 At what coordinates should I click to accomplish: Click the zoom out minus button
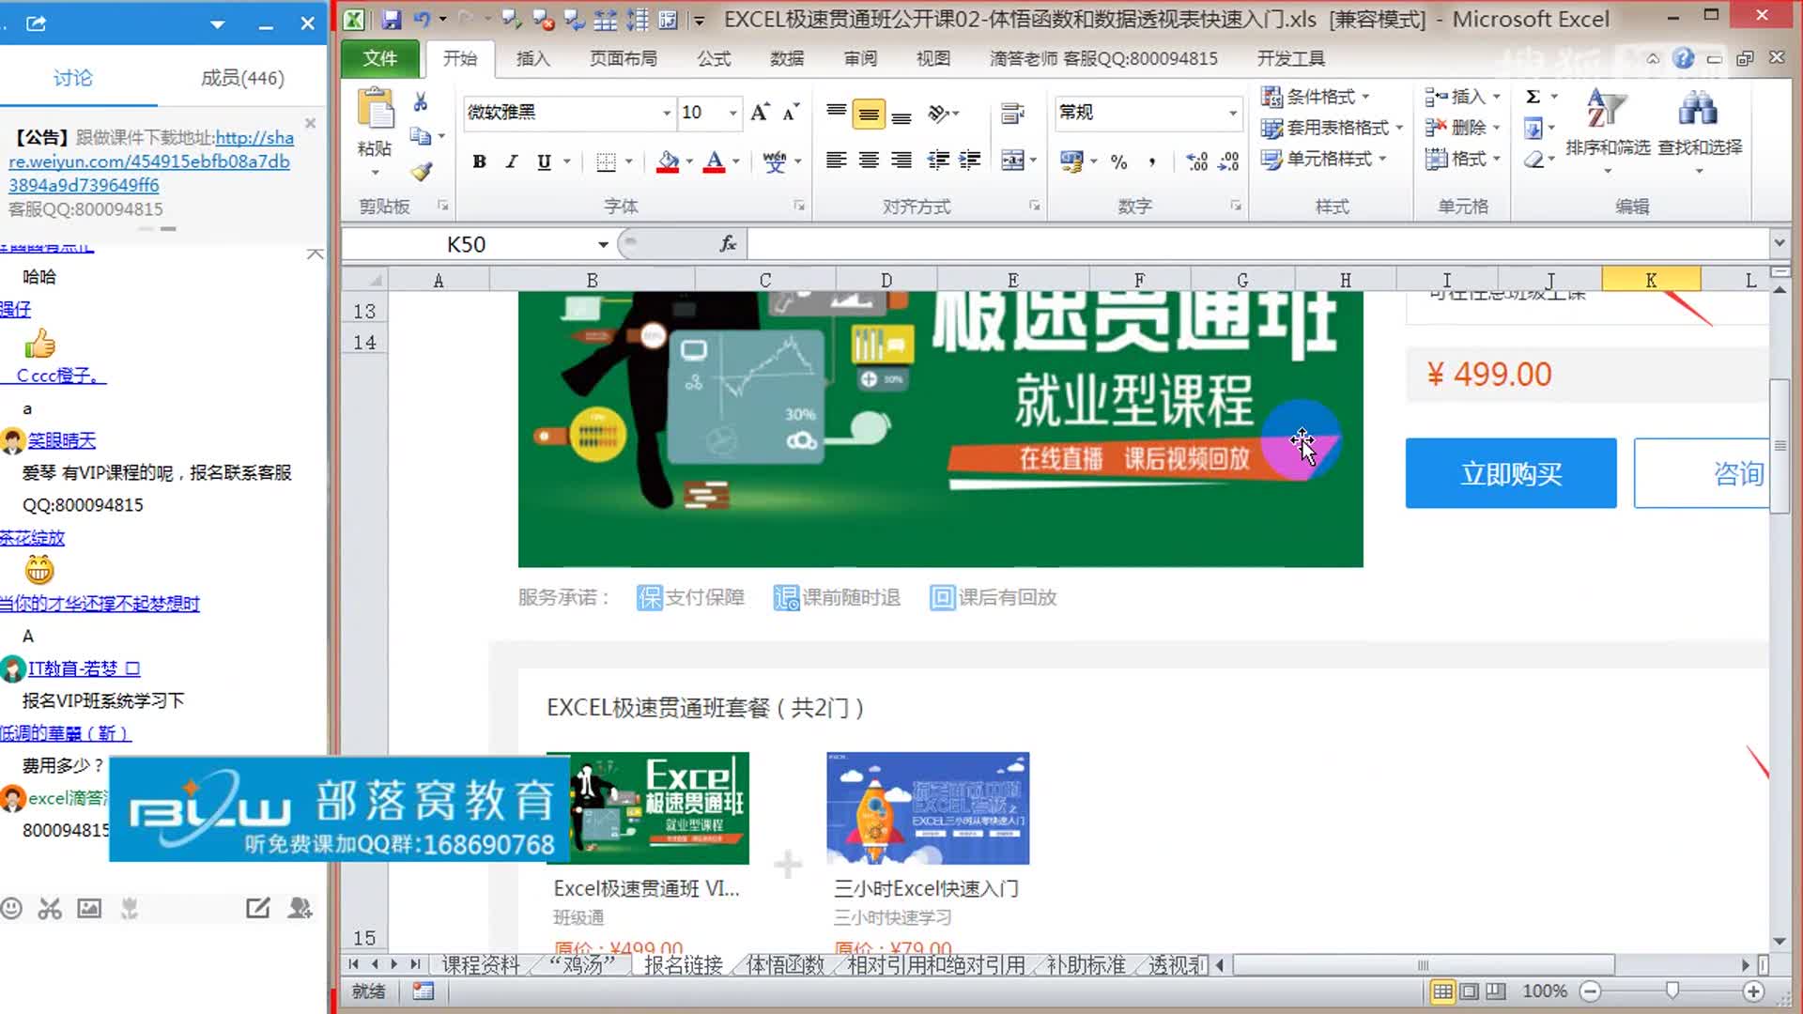pyautogui.click(x=1590, y=991)
